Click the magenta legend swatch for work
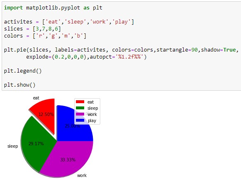This screenshot has width=241, height=184. [80, 114]
